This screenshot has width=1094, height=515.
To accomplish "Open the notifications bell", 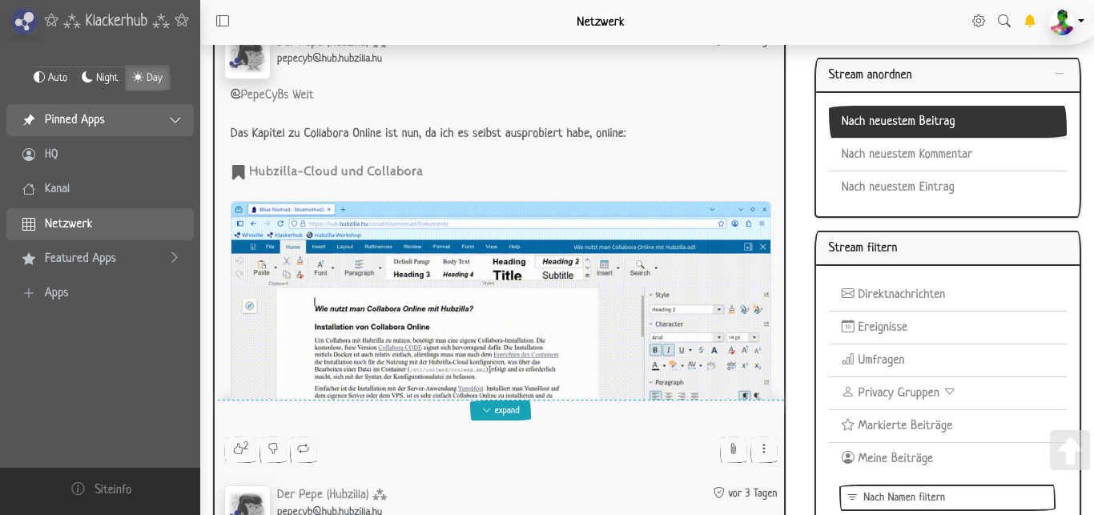I will point(1030,22).
